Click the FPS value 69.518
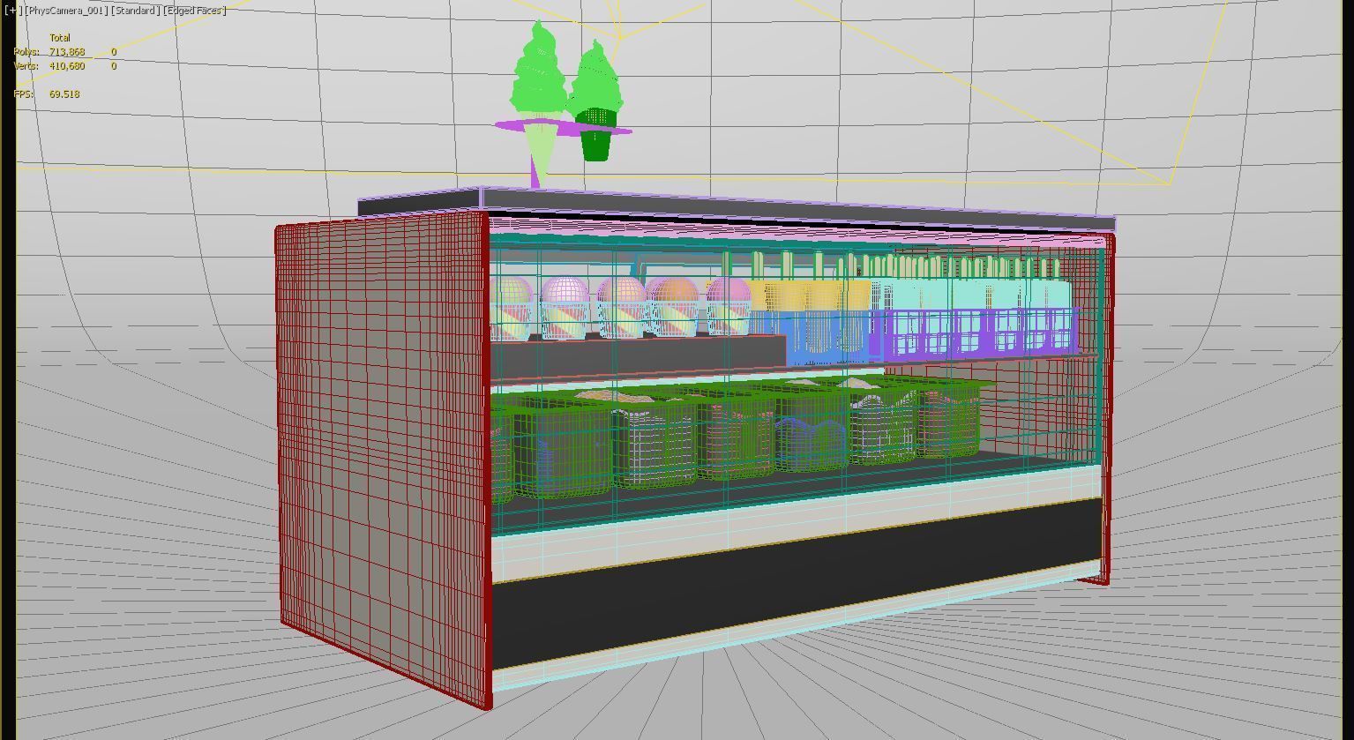Image resolution: width=1354 pixels, height=740 pixels. click(64, 93)
